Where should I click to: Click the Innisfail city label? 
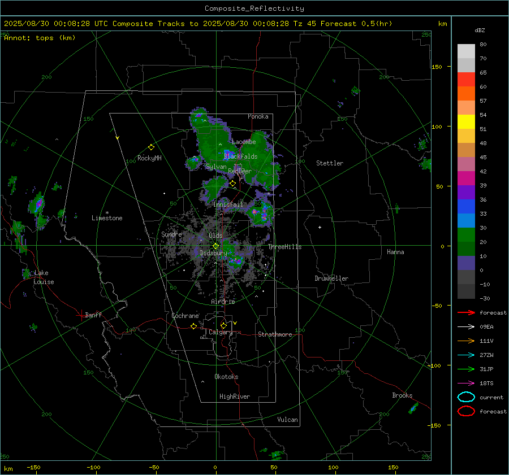(x=228, y=204)
